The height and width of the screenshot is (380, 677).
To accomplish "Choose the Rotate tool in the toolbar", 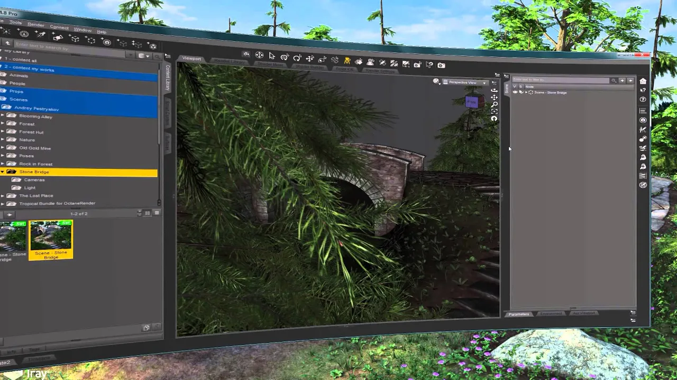I will (297, 58).
